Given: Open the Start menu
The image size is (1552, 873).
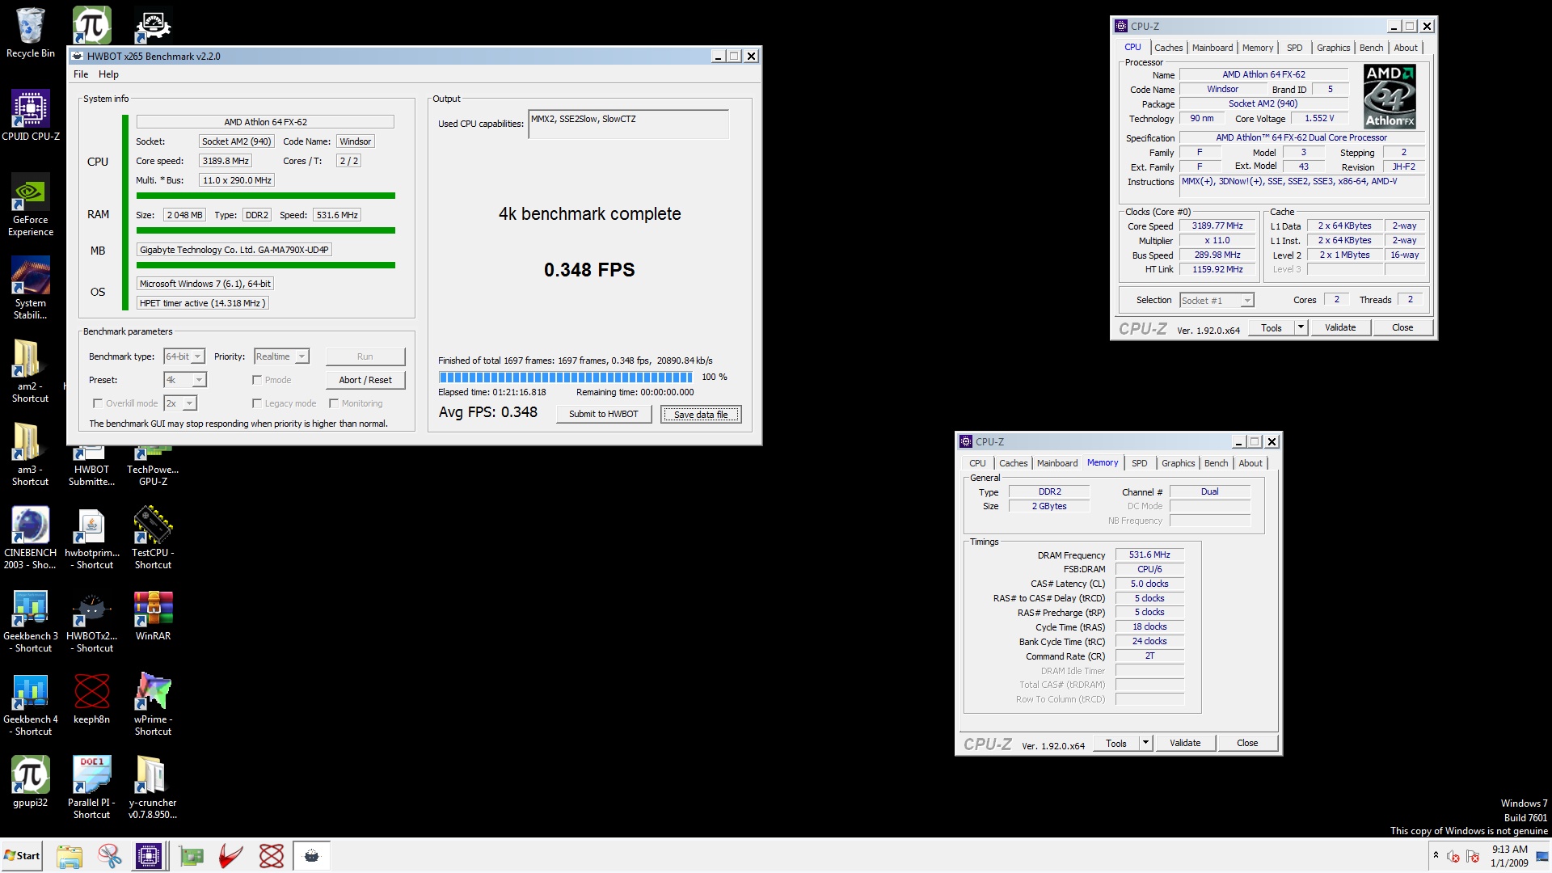Looking at the screenshot, I should (22, 856).
